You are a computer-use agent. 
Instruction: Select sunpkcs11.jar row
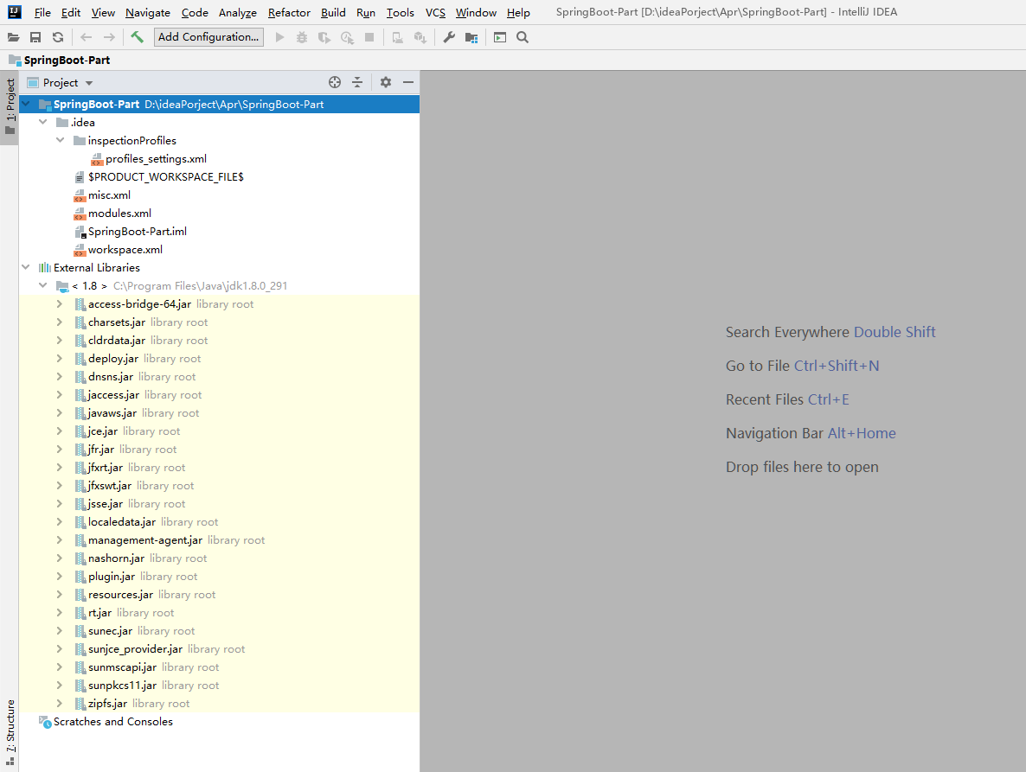tap(219, 685)
